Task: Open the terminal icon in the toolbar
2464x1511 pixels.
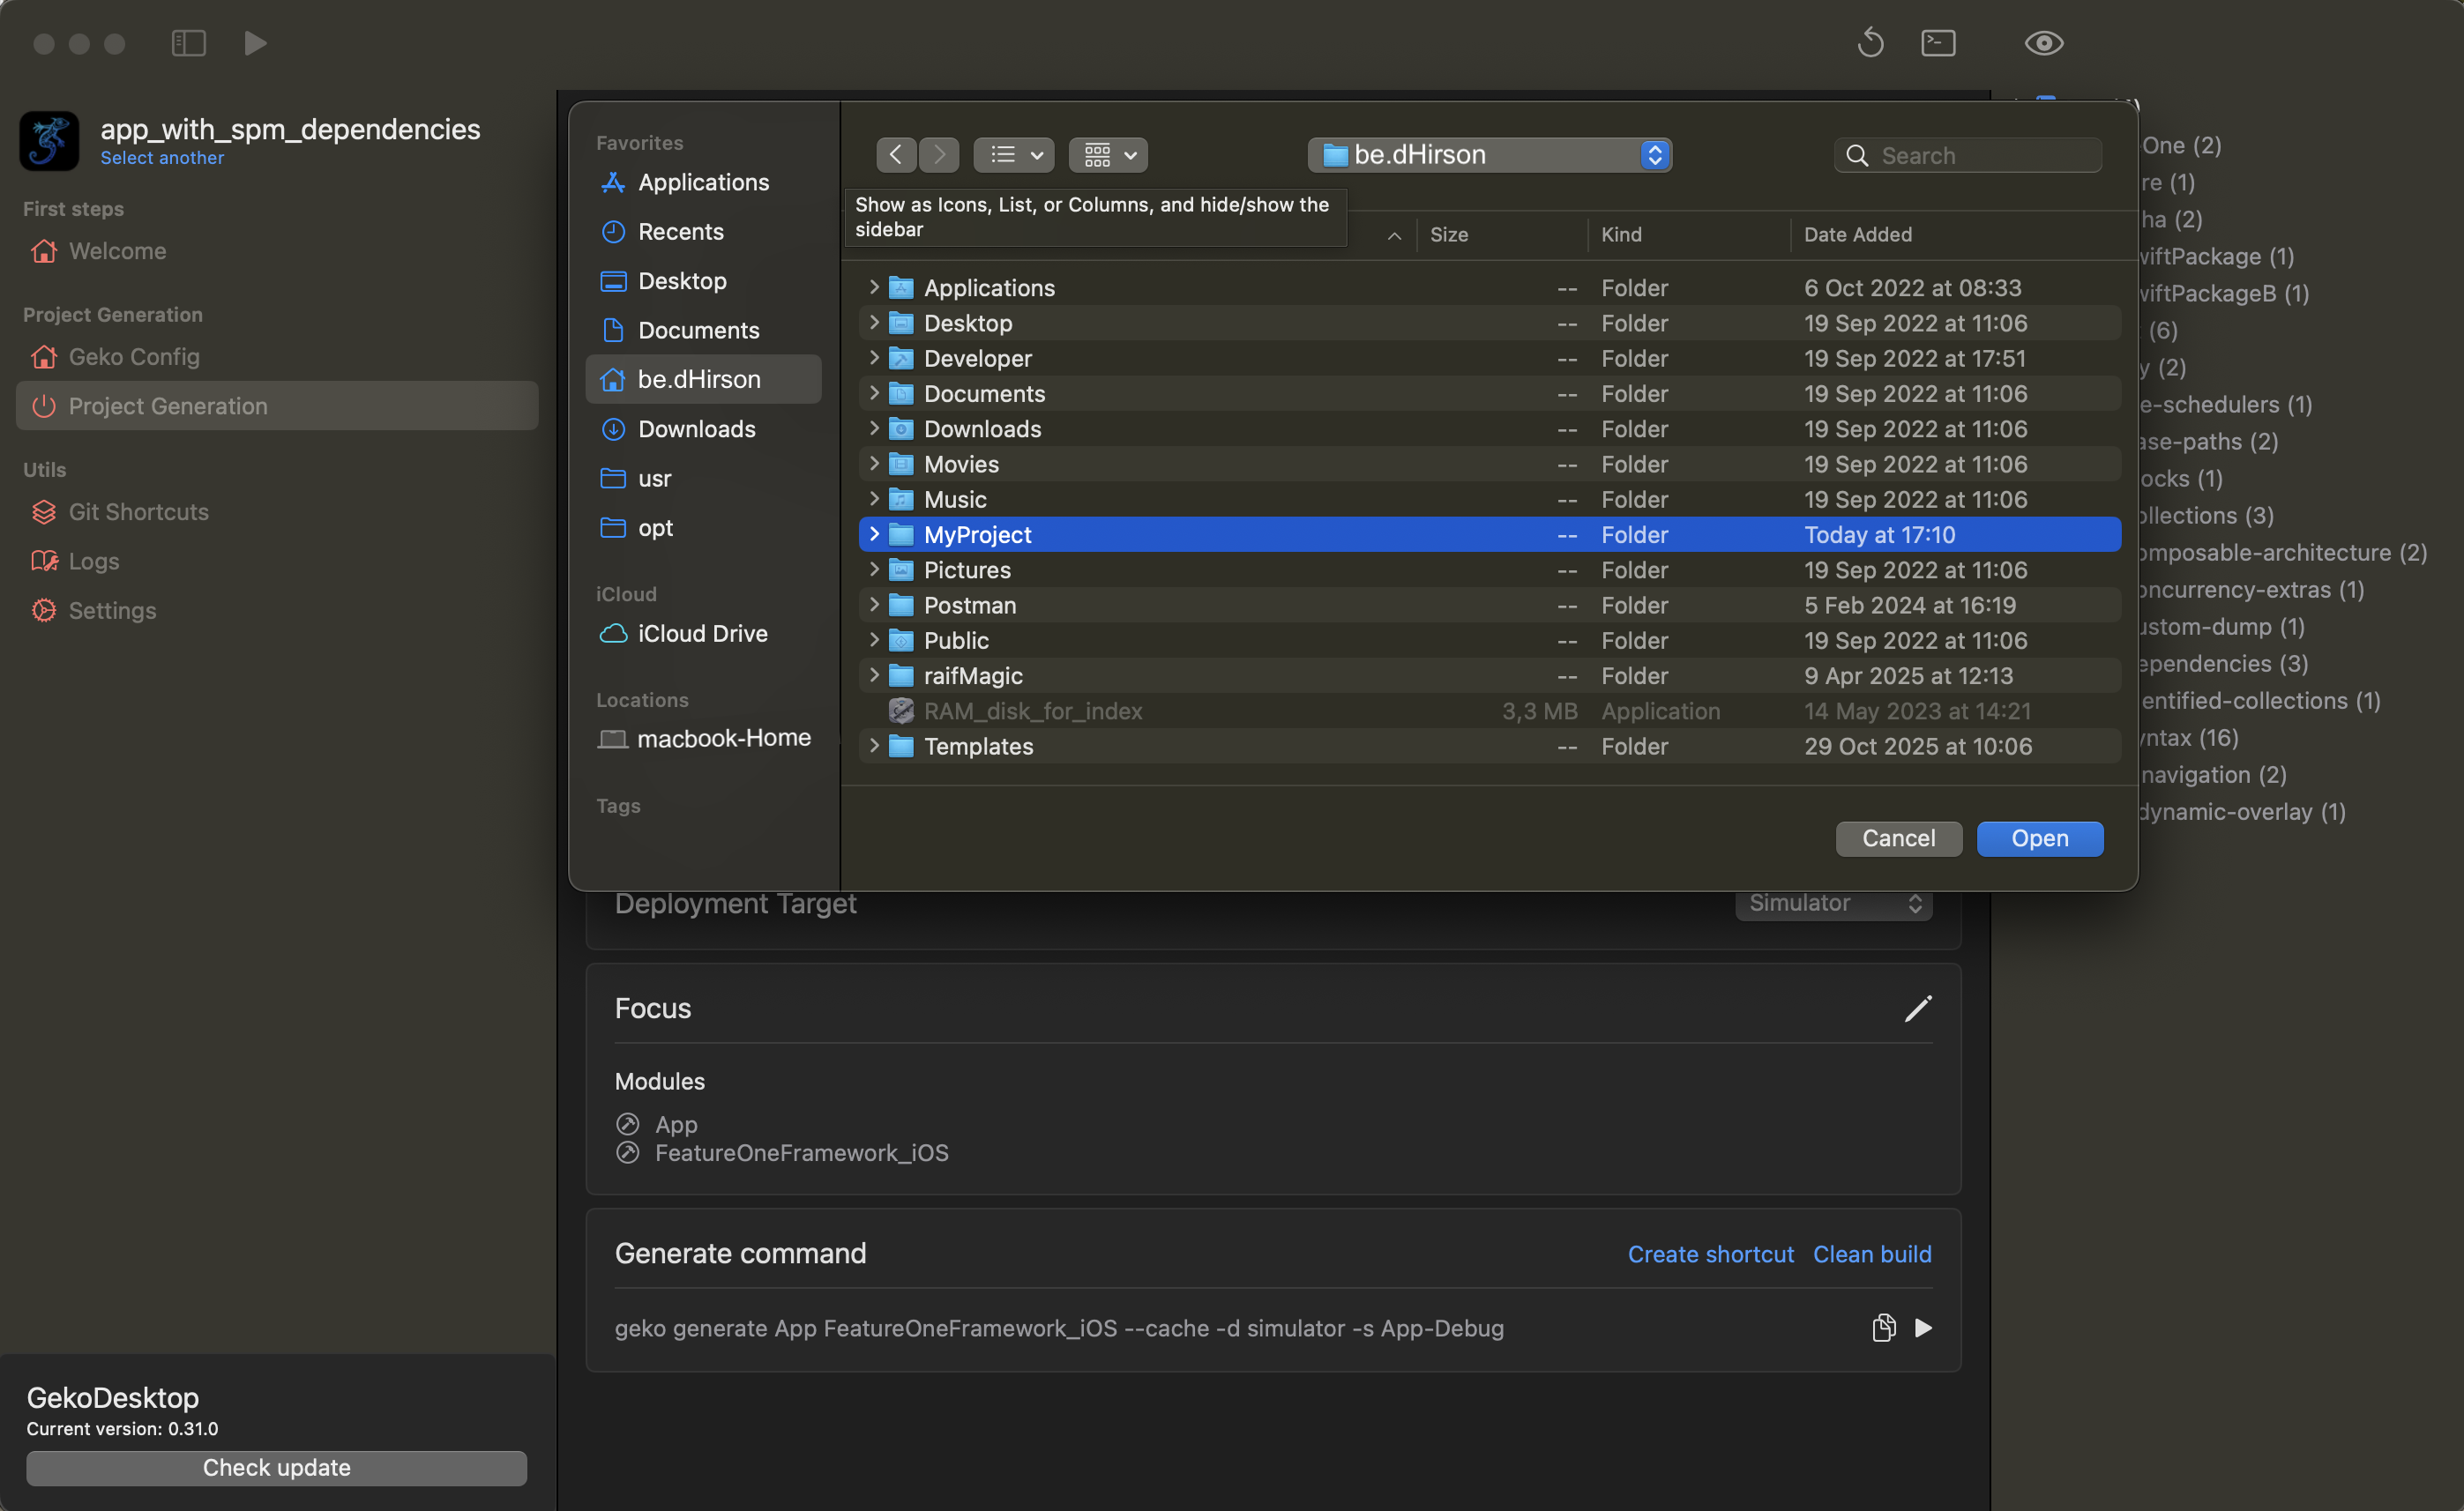Action: 1938,43
